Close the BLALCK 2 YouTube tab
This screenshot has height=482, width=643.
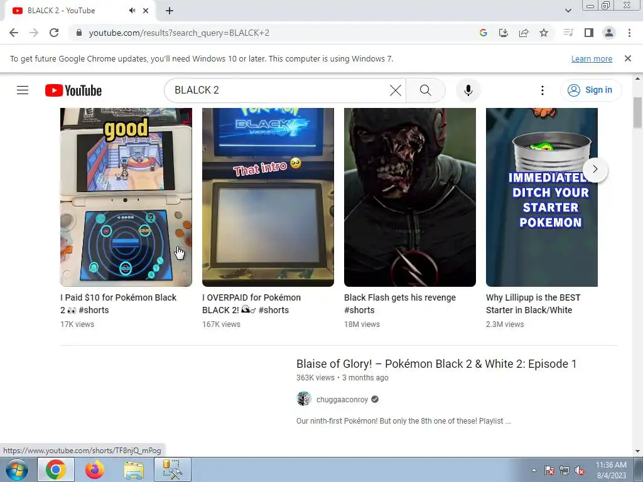(x=146, y=11)
